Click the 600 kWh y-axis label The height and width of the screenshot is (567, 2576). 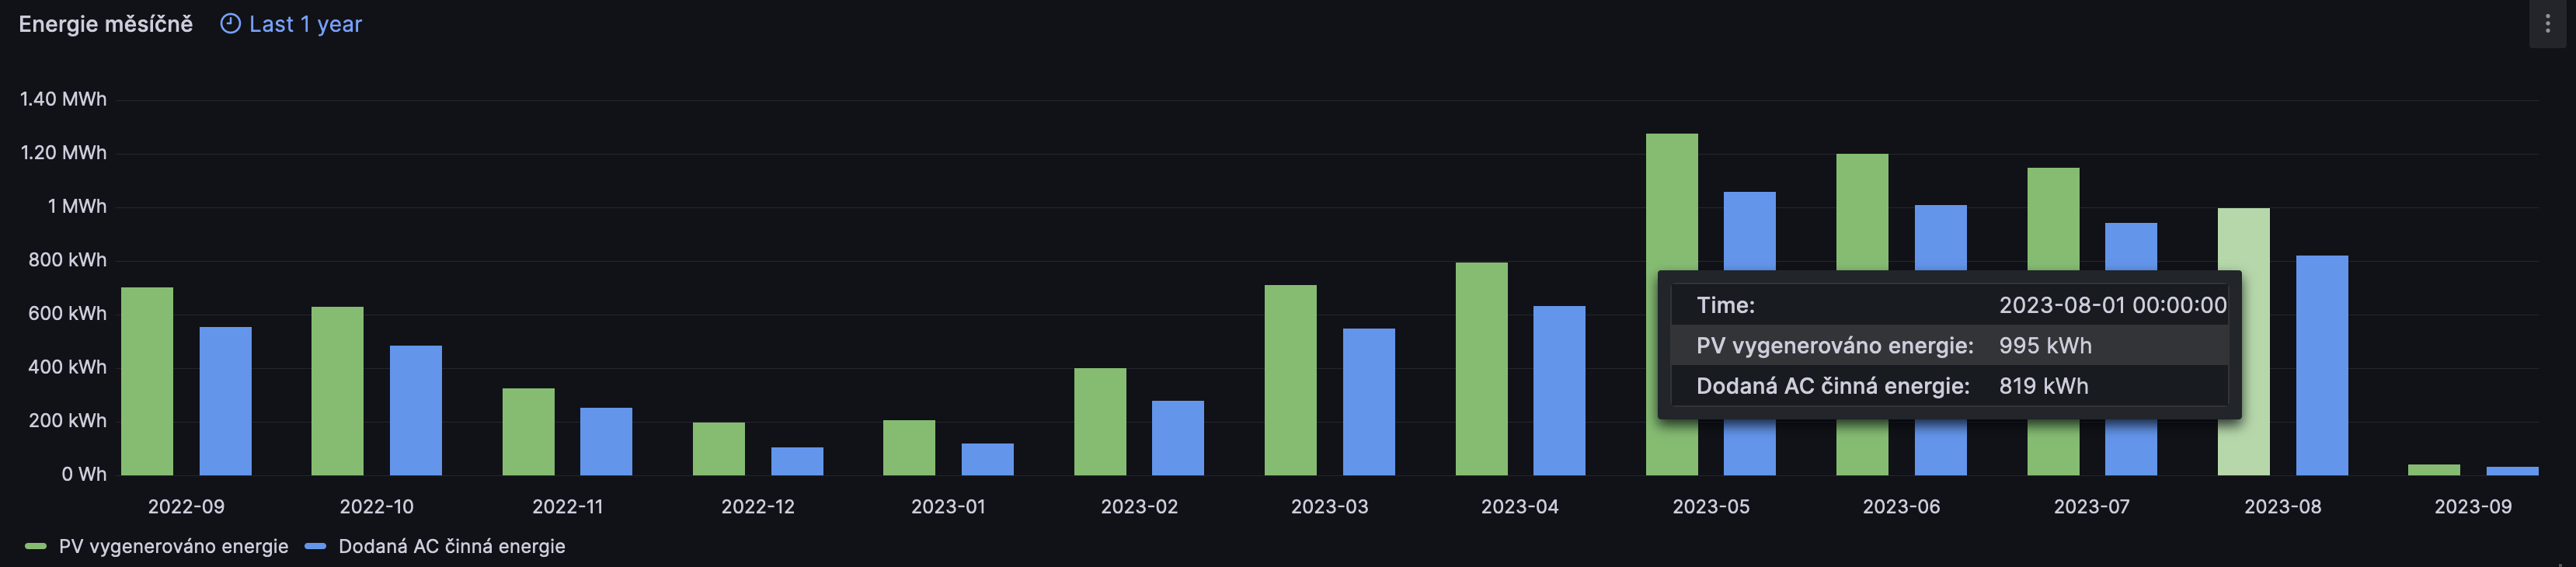(x=67, y=314)
